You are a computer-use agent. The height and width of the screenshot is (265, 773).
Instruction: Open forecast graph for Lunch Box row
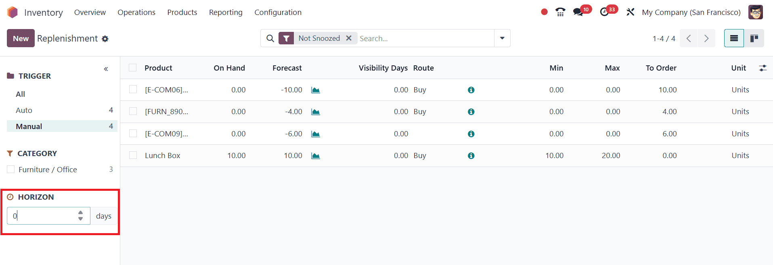coord(316,156)
